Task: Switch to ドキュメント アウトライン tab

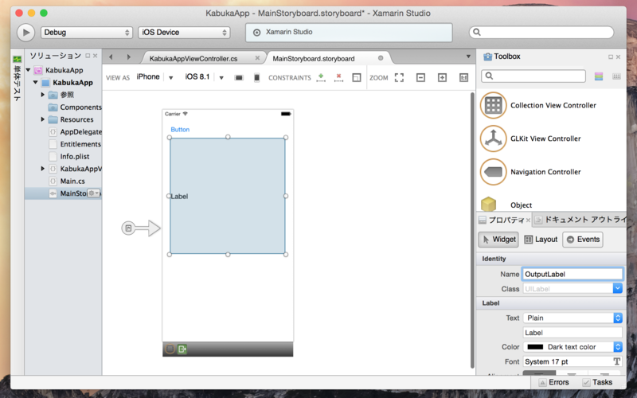Action: pos(580,220)
